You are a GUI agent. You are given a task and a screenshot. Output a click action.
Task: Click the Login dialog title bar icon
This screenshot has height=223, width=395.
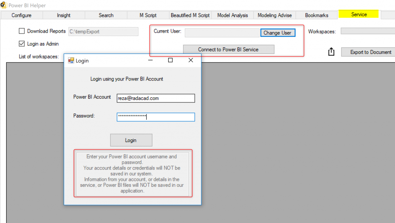(71, 60)
